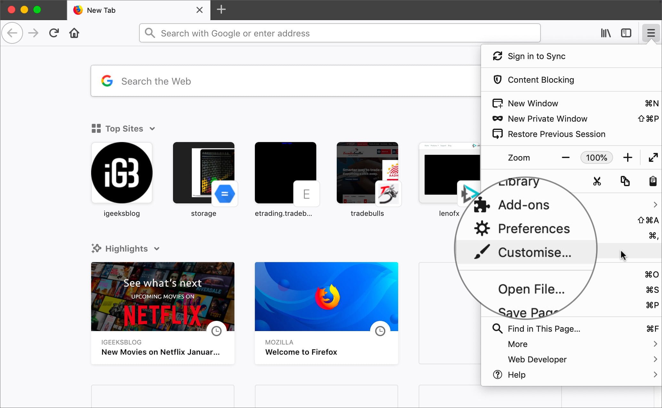Focus the Search the Web field
The width and height of the screenshot is (662, 408).
coord(286,81)
